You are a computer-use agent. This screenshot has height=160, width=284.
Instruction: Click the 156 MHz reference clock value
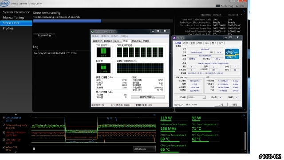[x=168, y=128]
